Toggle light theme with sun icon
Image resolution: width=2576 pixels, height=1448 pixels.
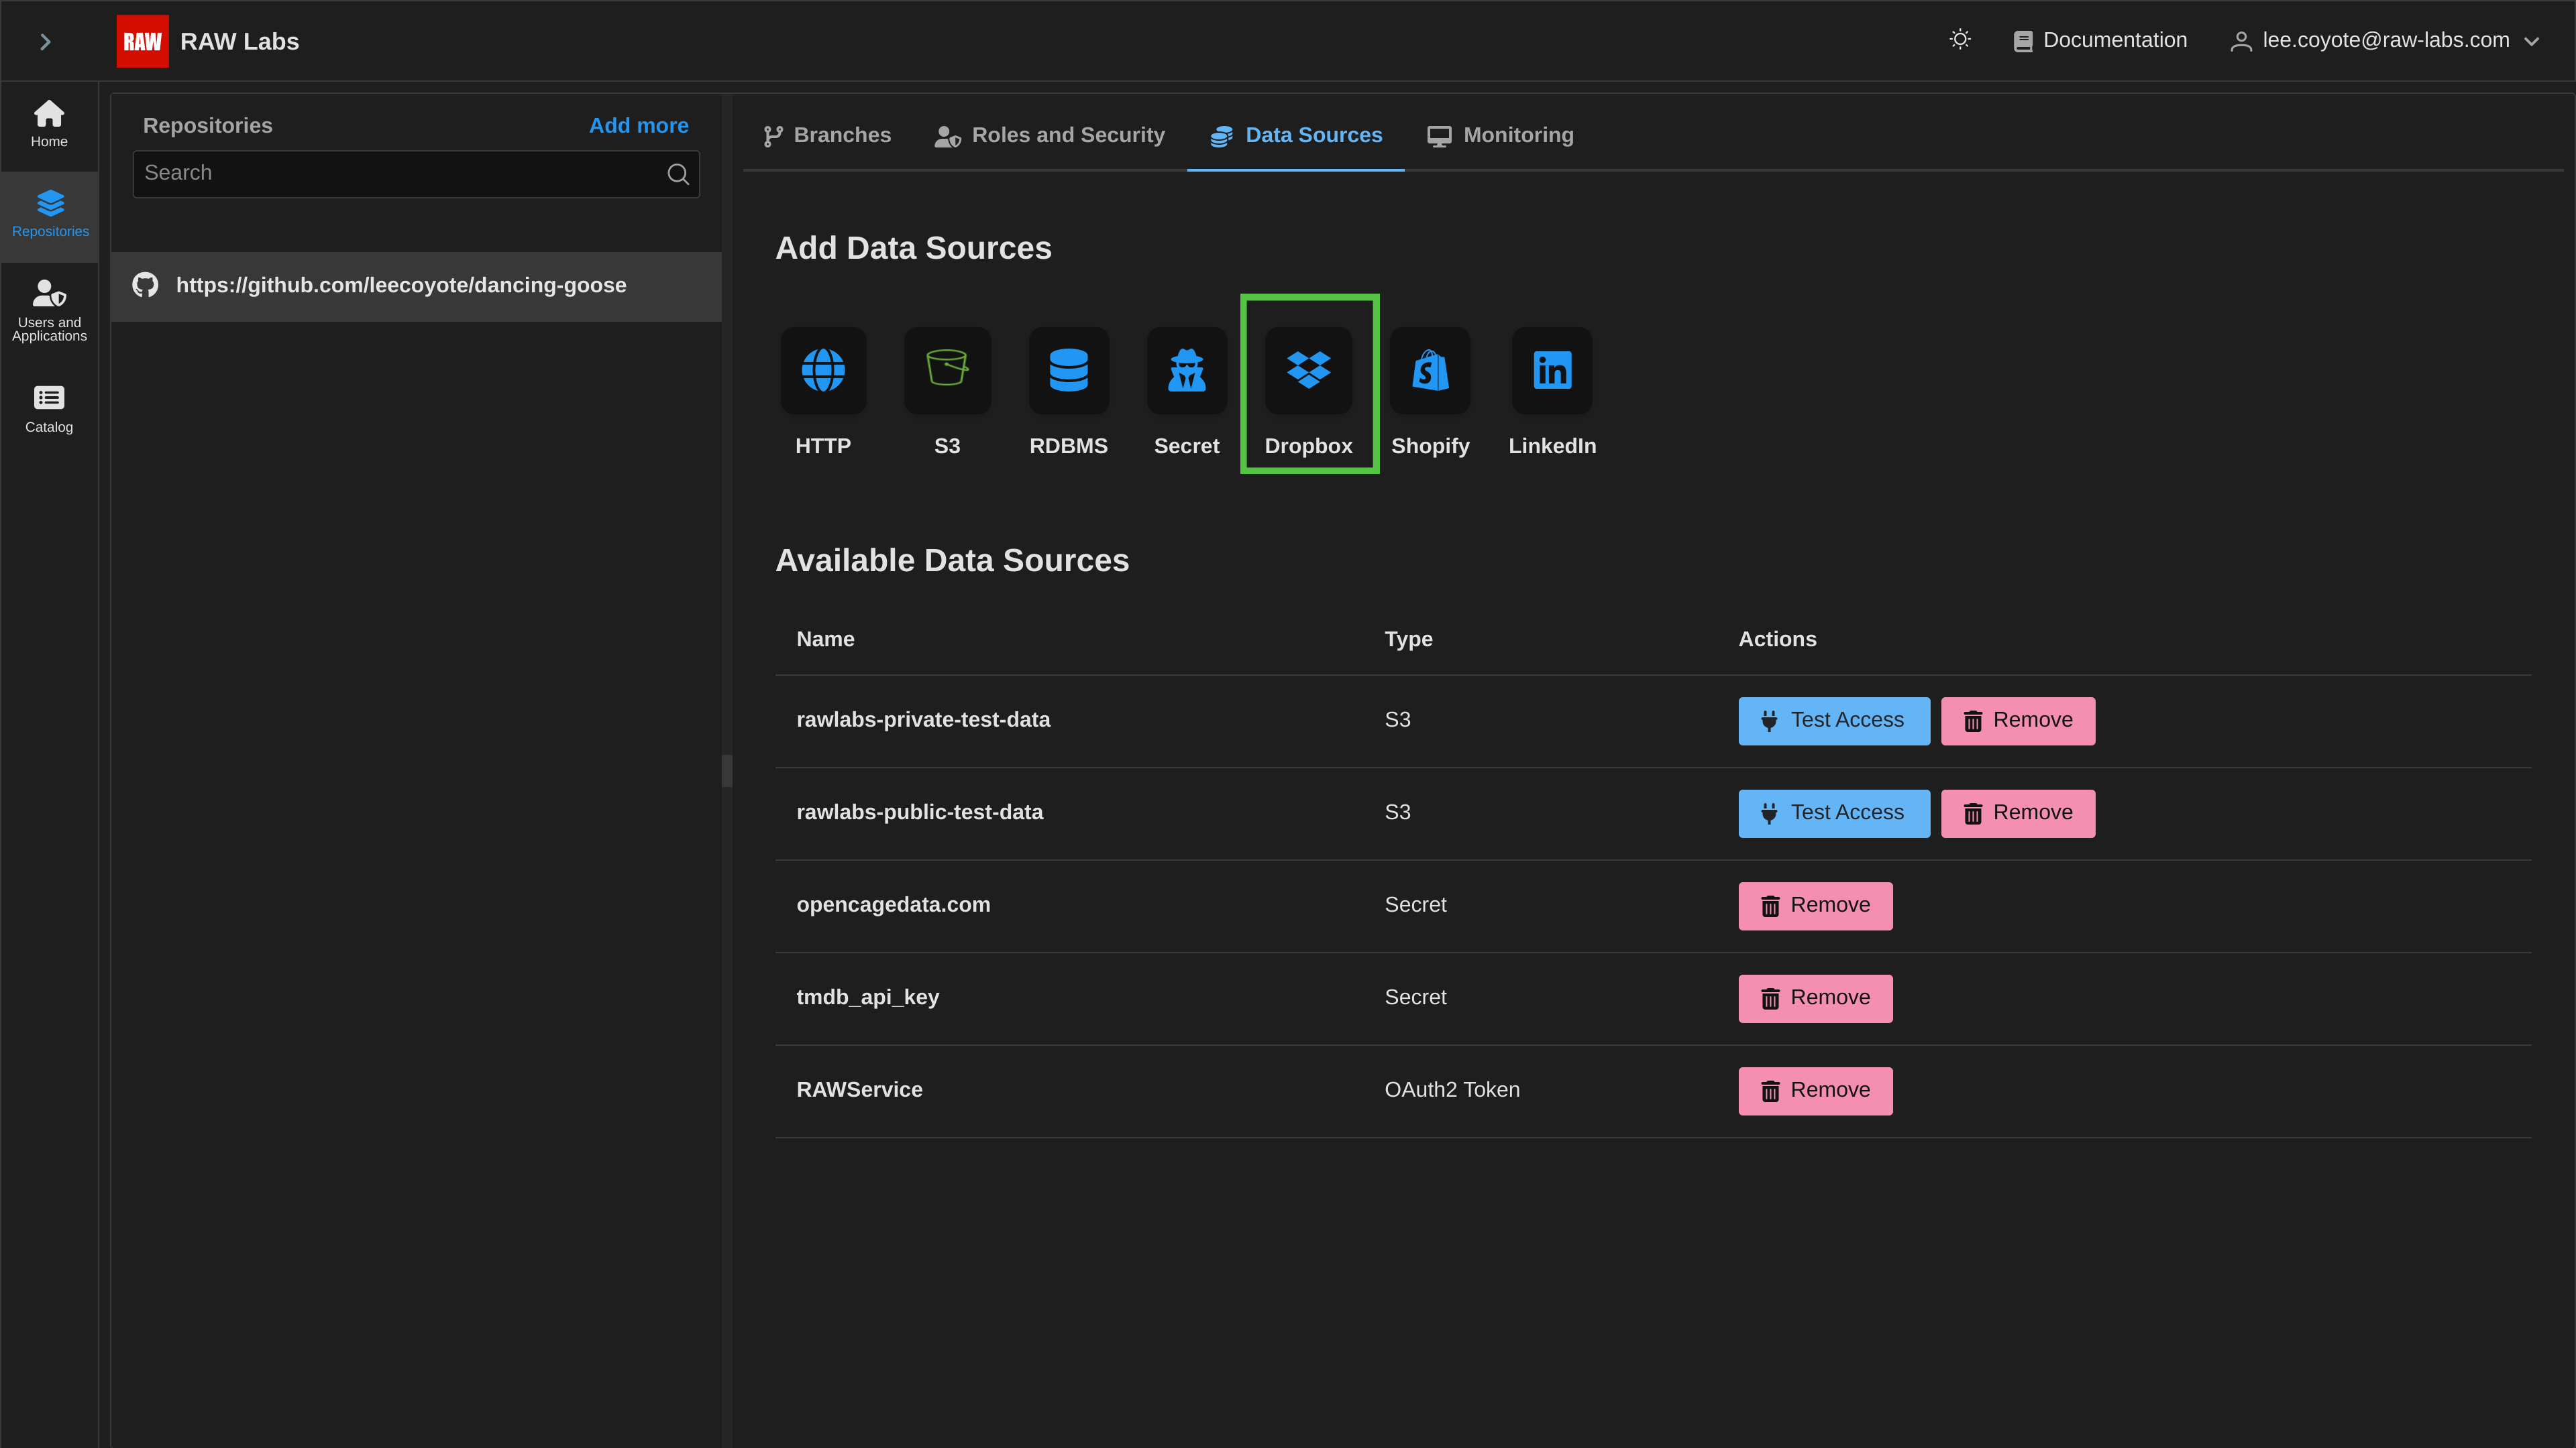tap(1960, 40)
